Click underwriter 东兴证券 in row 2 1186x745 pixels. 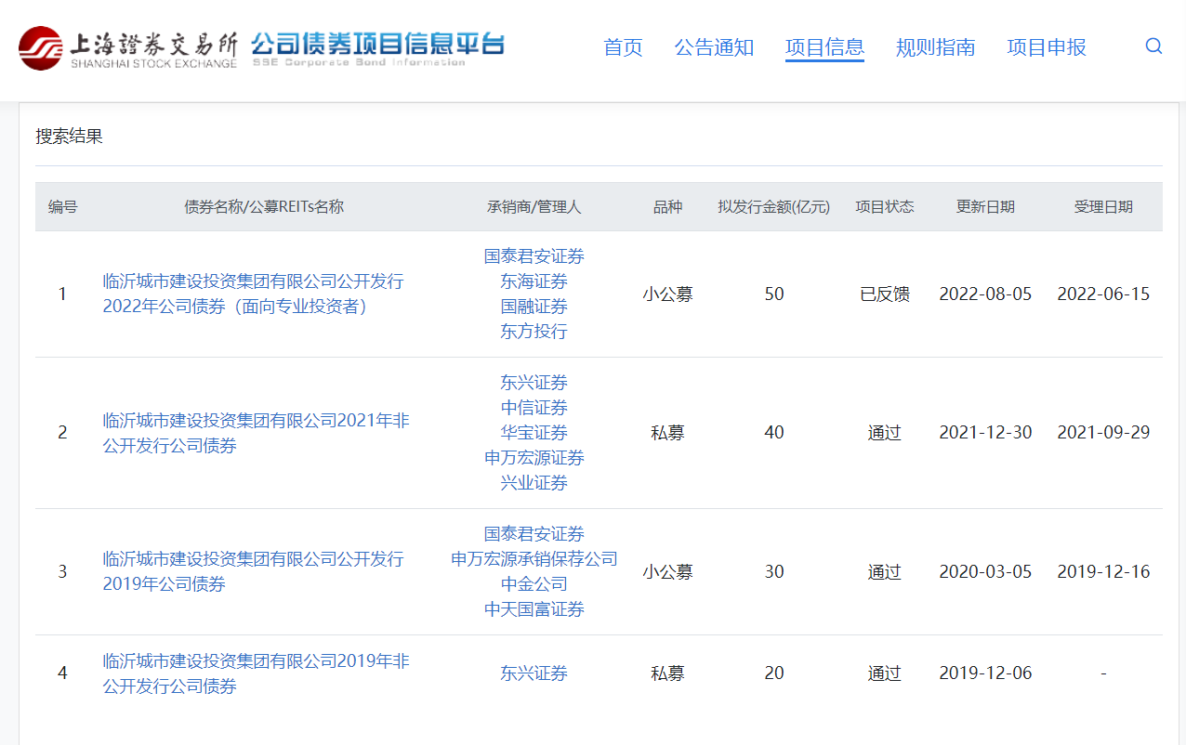tap(534, 383)
